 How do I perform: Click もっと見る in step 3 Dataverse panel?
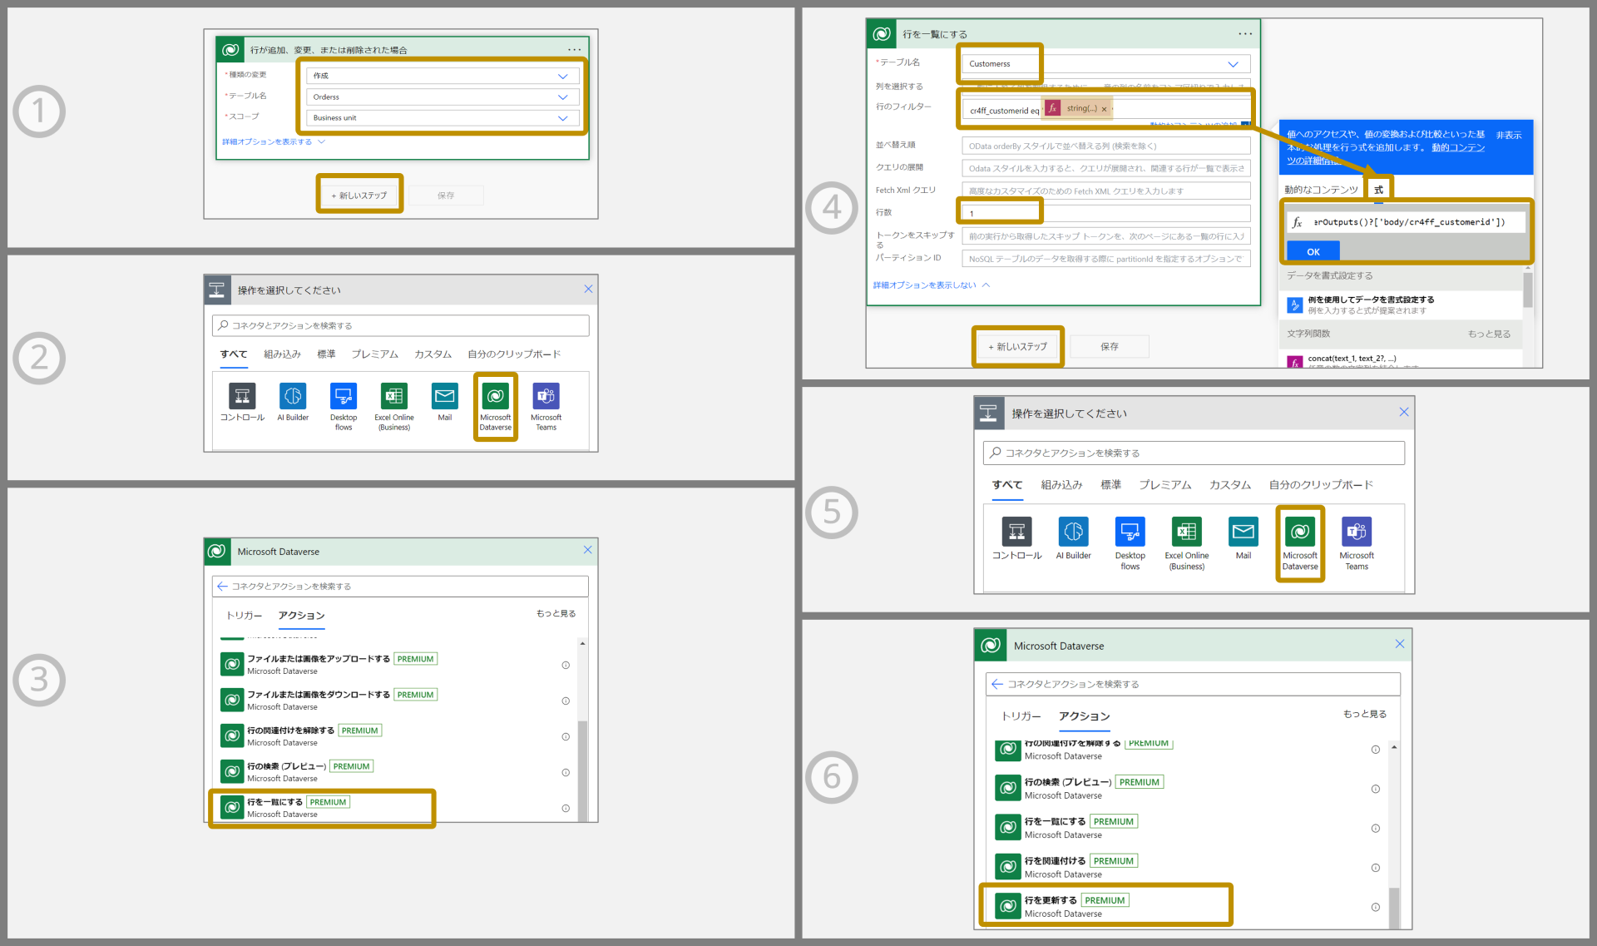click(x=556, y=613)
